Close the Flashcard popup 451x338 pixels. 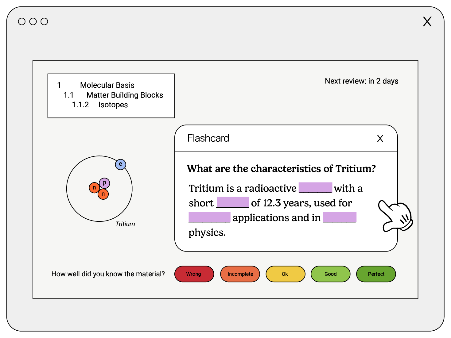pos(380,139)
